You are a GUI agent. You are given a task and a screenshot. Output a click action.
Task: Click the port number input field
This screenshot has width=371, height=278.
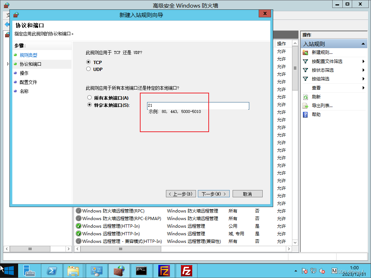tap(198, 105)
